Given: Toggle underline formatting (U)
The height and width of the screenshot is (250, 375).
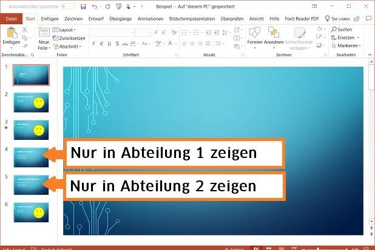Looking at the screenshot, I should tap(109, 44).
